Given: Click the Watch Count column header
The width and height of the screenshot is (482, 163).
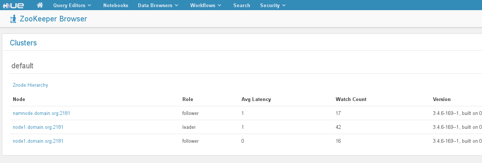Looking at the screenshot, I should pos(351,99).
